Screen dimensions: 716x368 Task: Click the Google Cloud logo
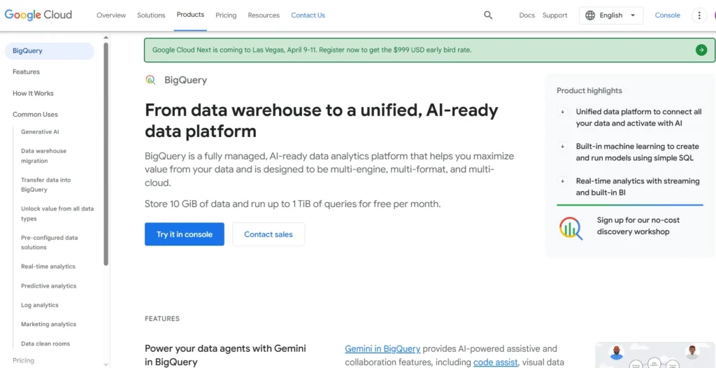tap(38, 15)
